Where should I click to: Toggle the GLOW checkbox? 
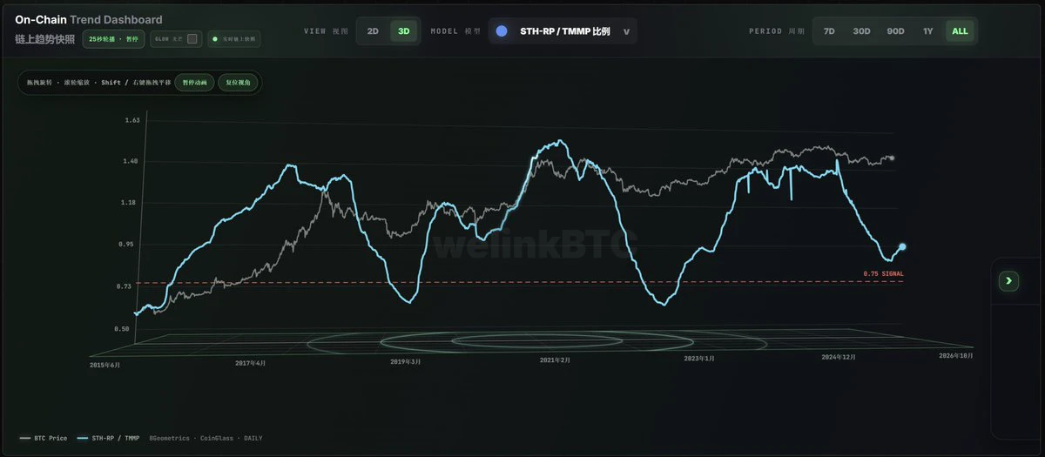(x=192, y=39)
